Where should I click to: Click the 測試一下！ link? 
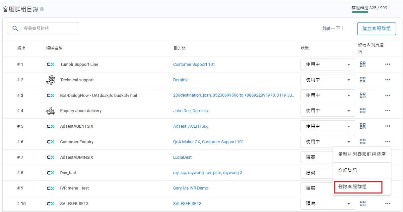pos(333,28)
